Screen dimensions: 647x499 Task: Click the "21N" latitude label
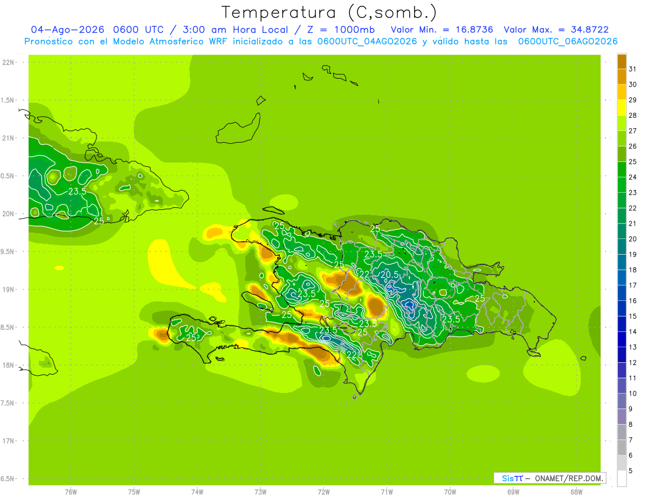(x=8, y=138)
